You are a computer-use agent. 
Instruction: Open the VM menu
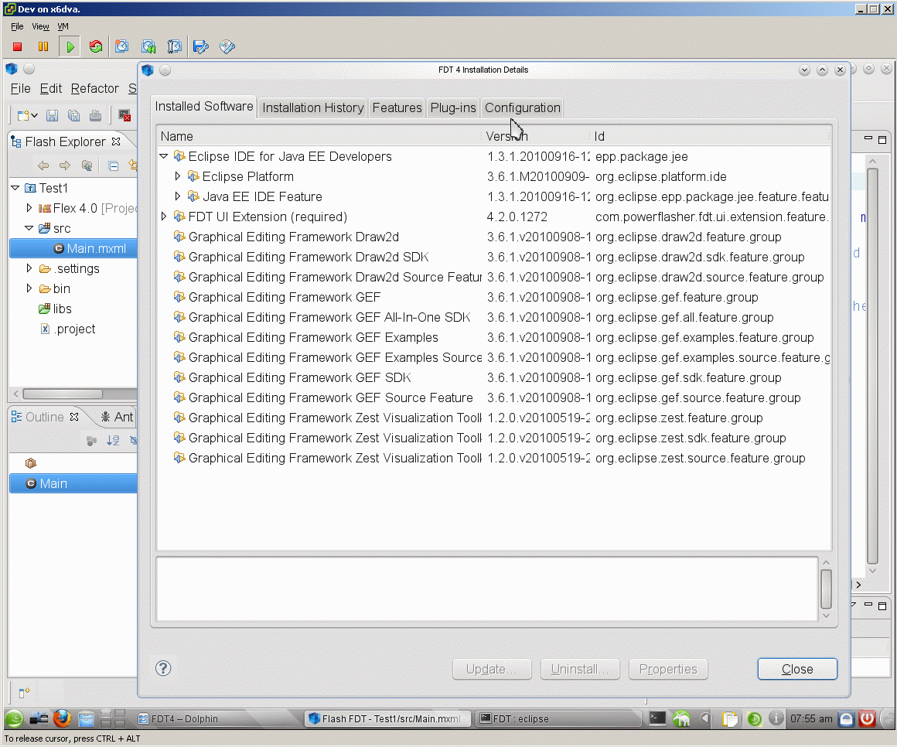click(63, 26)
